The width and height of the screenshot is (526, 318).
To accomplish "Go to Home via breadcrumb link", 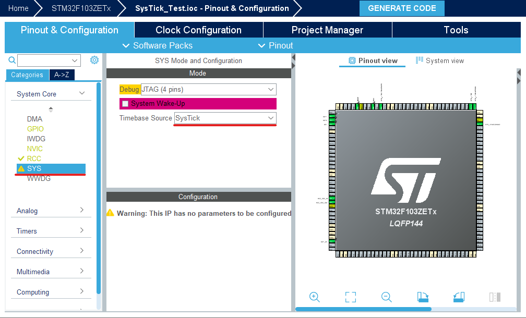I will 18,8.
